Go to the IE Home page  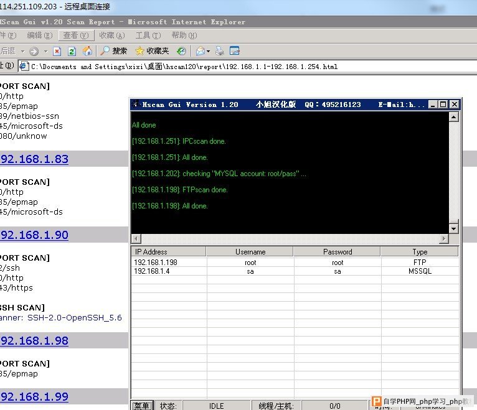coord(87,51)
